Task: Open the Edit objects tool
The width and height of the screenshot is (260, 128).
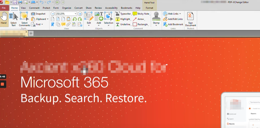Action: coord(89,18)
